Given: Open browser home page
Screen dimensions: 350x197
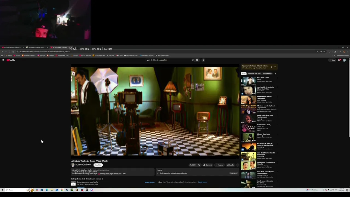Looking at the screenshot, I should tap(13, 52).
